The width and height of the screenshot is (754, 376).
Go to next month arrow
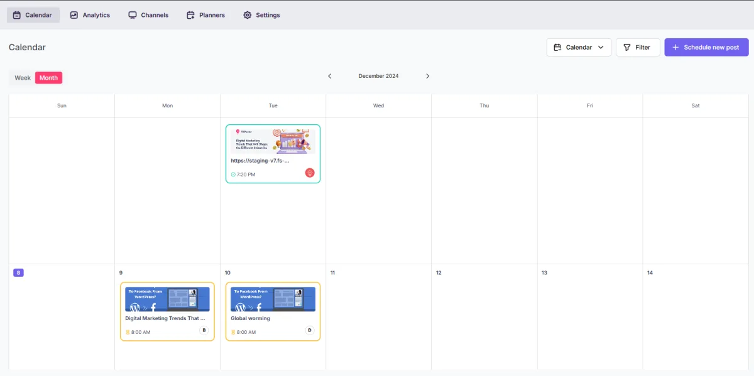[x=428, y=76]
